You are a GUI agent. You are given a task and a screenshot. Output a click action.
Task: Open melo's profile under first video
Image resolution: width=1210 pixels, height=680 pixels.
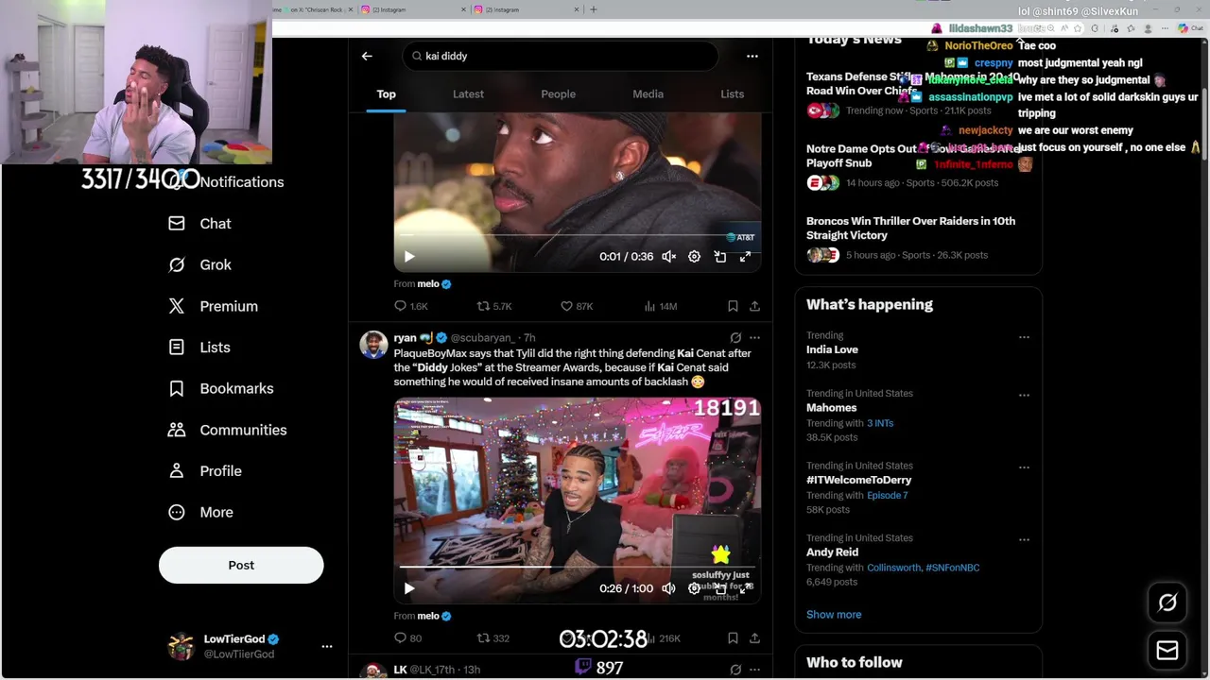[428, 284]
